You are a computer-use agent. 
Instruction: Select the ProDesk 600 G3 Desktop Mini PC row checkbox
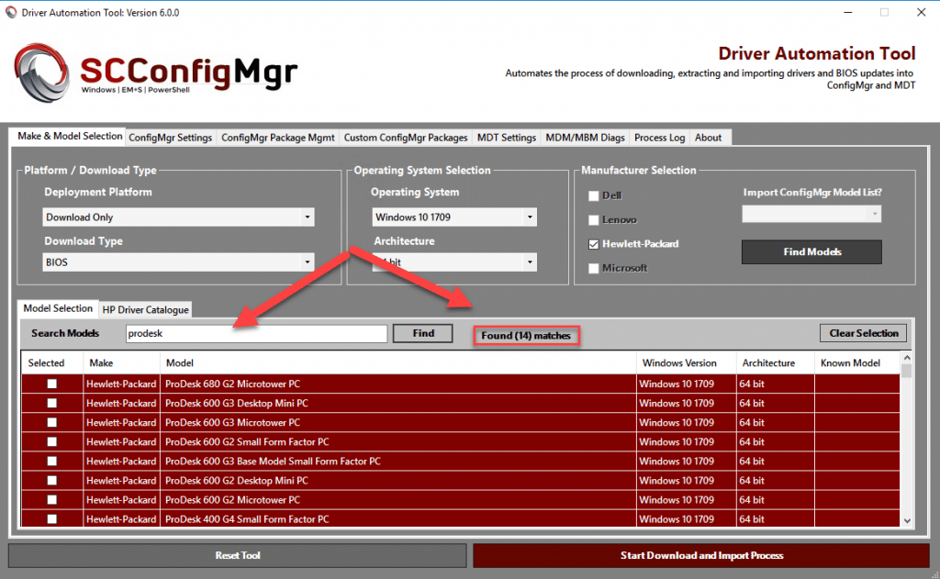click(51, 403)
